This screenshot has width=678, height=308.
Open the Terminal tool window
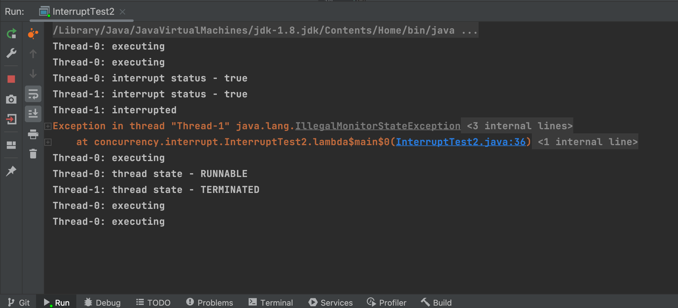pyautogui.click(x=271, y=302)
